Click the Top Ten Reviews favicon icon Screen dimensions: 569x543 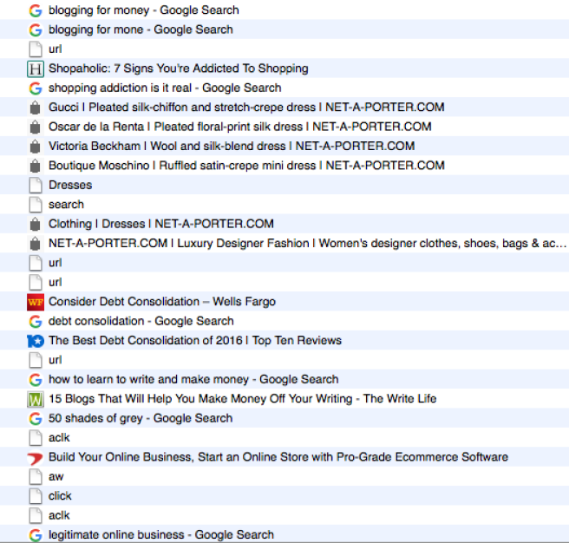(35, 341)
